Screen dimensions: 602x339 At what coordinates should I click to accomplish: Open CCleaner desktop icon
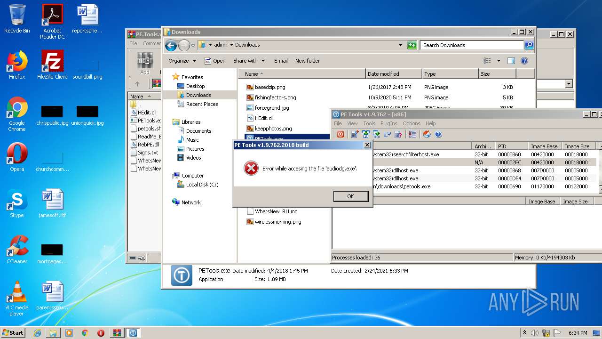17,250
